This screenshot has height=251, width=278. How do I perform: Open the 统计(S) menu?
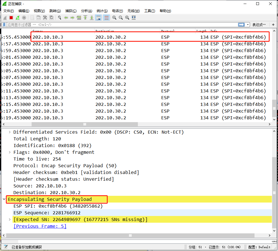pyautogui.click(x=102, y=11)
